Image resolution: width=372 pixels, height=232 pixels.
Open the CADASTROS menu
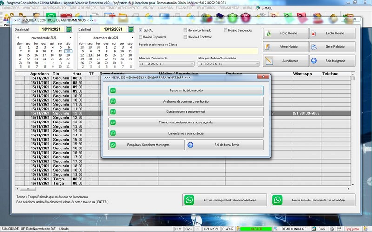pyautogui.click(x=11, y=8)
